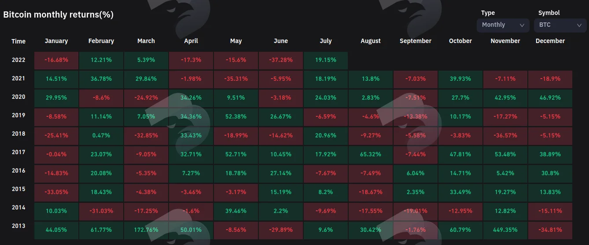The image size is (589, 245).
Task: Select the 2013 row label
Action: 18,226
